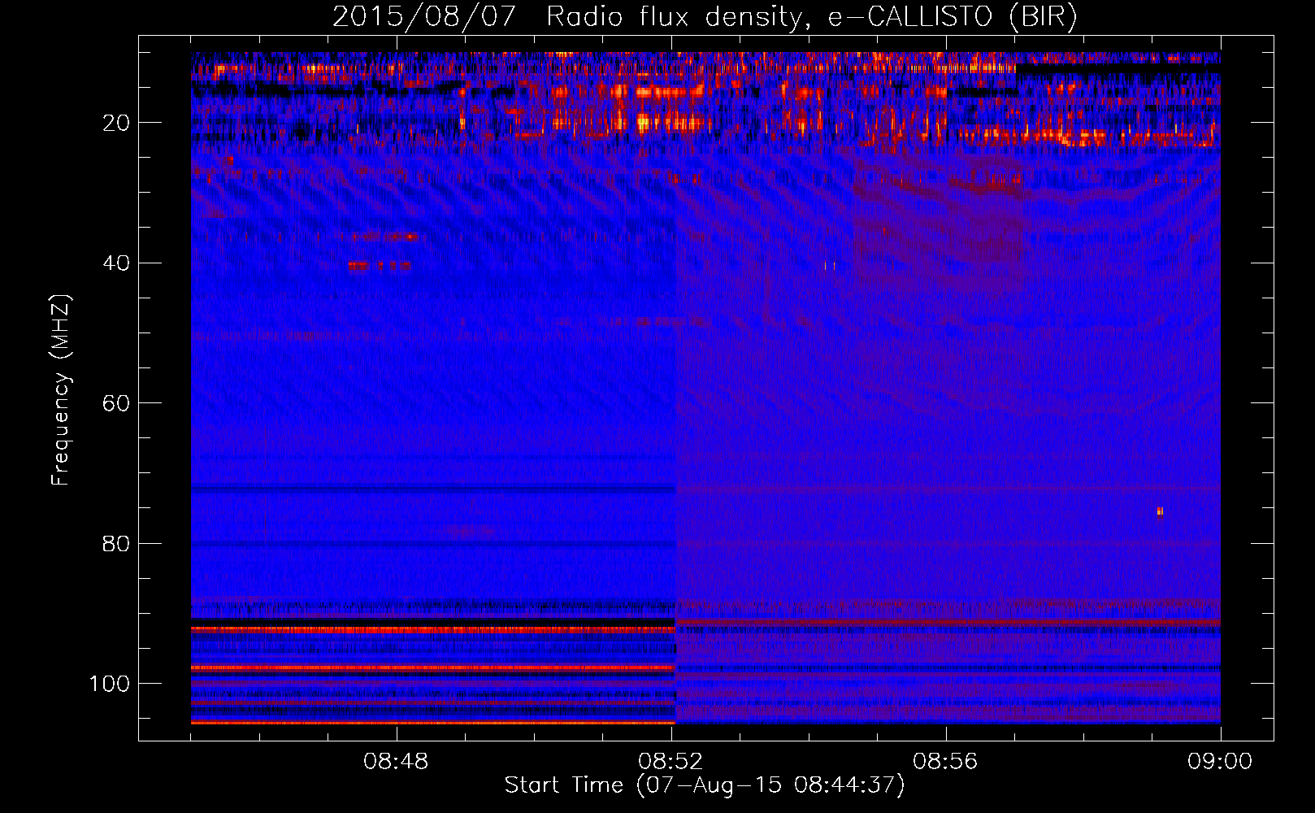The image size is (1315, 813).
Task: Select the 09:00 time tick label
Action: (x=1220, y=762)
